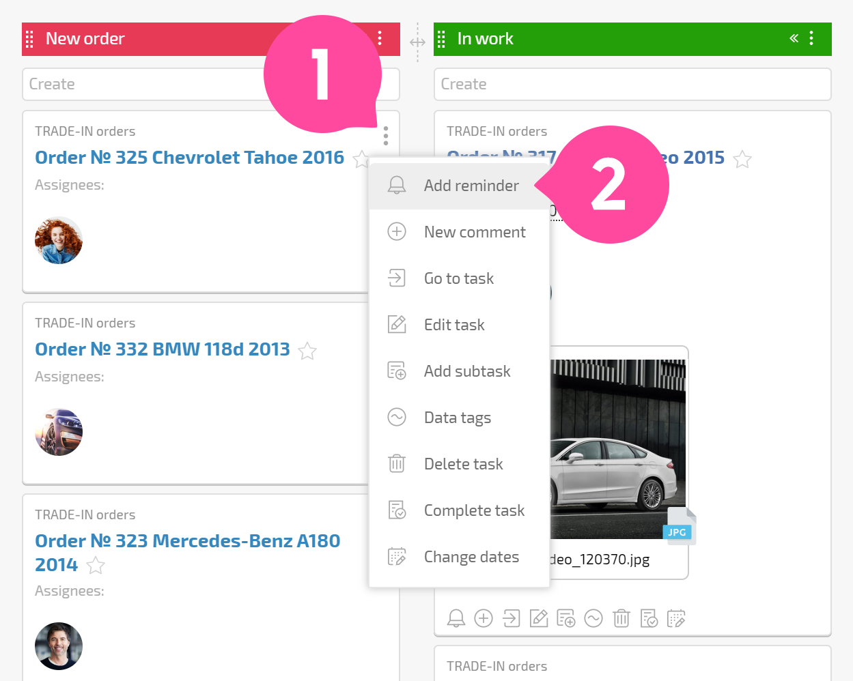Pick Data tags in the menu

point(459,418)
